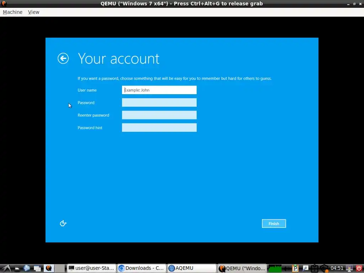364x273 pixels.
Task: Open the shield update notifier tray icon
Action: point(324,268)
